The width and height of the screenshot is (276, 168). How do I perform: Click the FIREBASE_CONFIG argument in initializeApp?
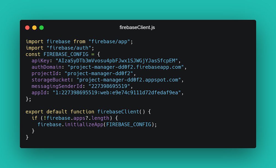point(129,124)
